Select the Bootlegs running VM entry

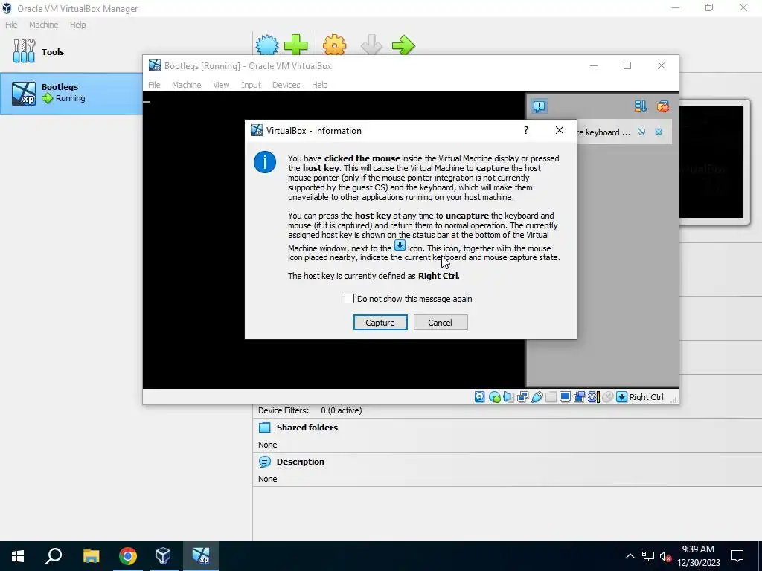point(71,93)
